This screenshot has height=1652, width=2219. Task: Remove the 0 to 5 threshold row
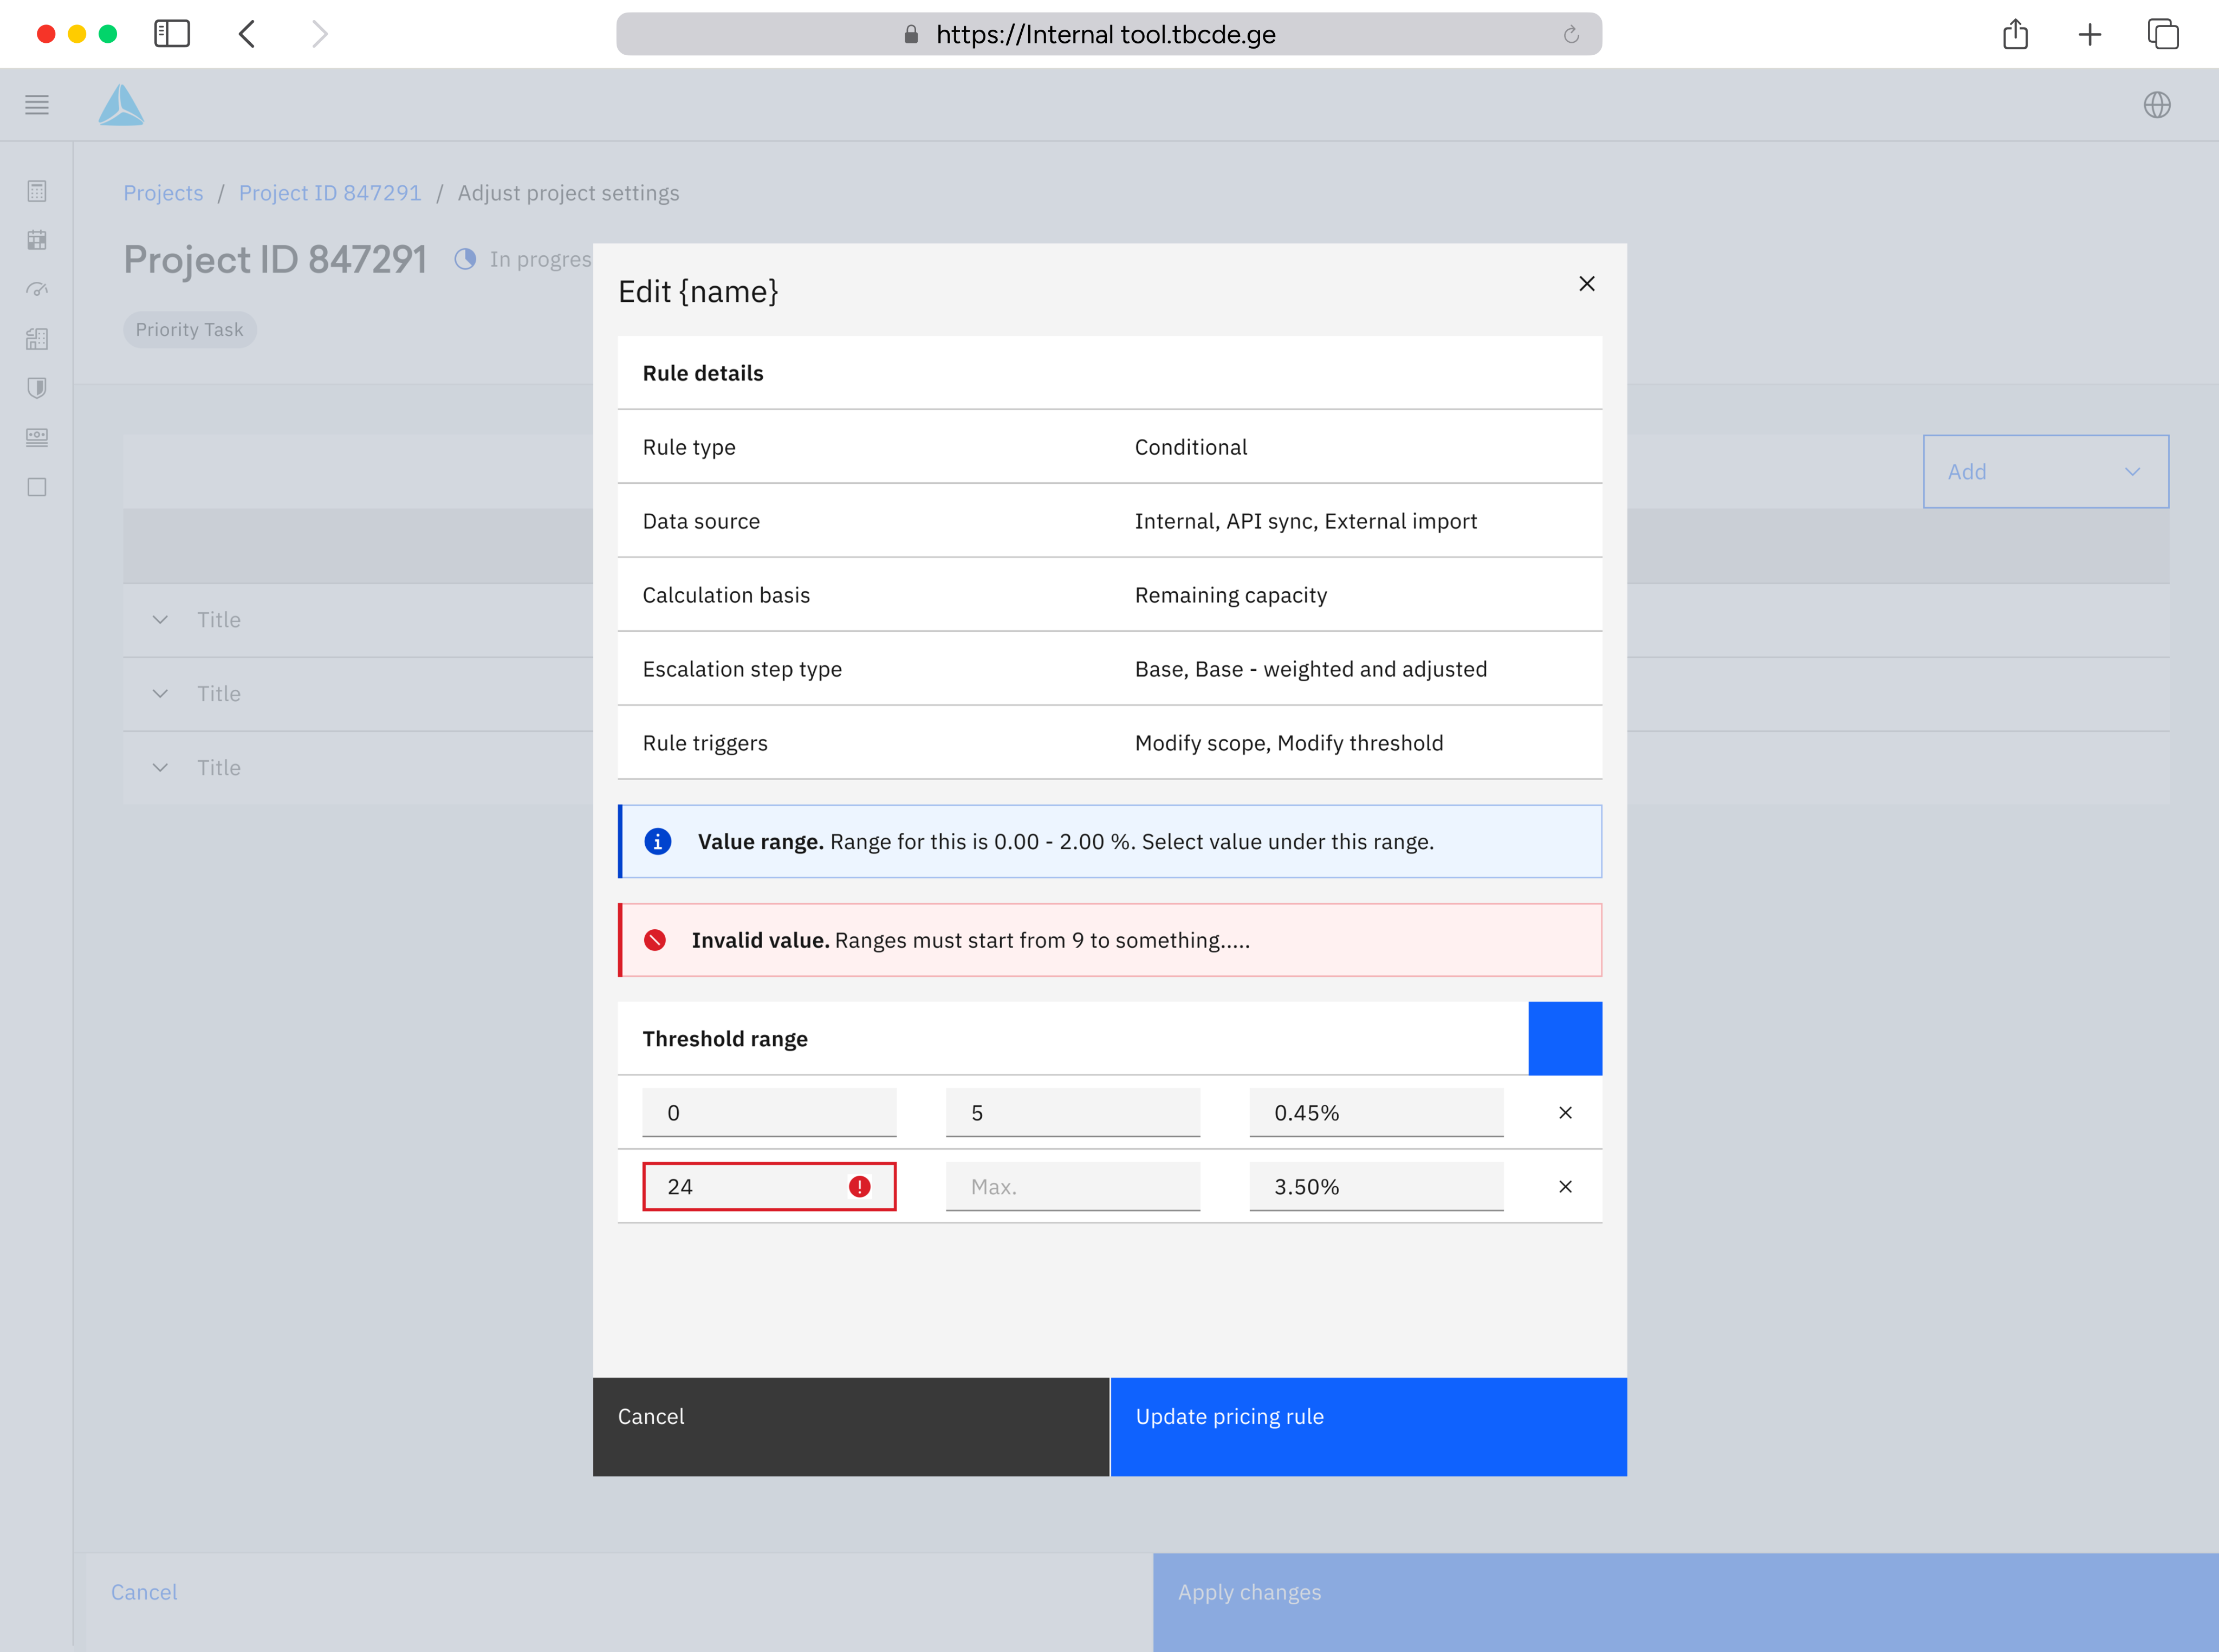pyautogui.click(x=1566, y=1113)
